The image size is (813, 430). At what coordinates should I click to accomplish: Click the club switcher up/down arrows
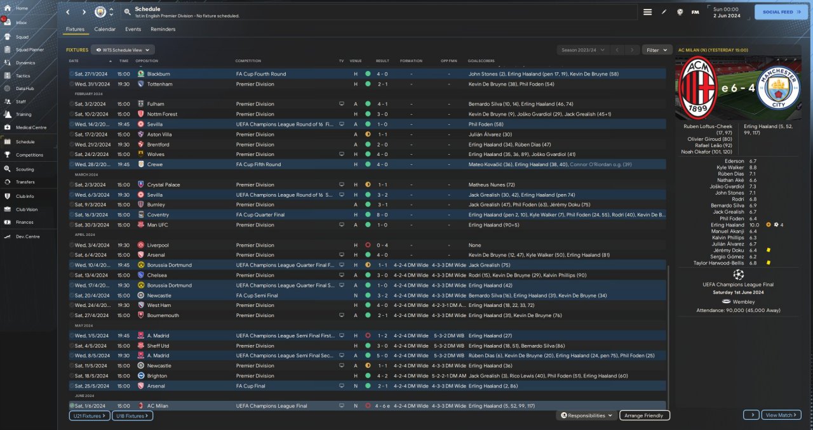[112, 12]
